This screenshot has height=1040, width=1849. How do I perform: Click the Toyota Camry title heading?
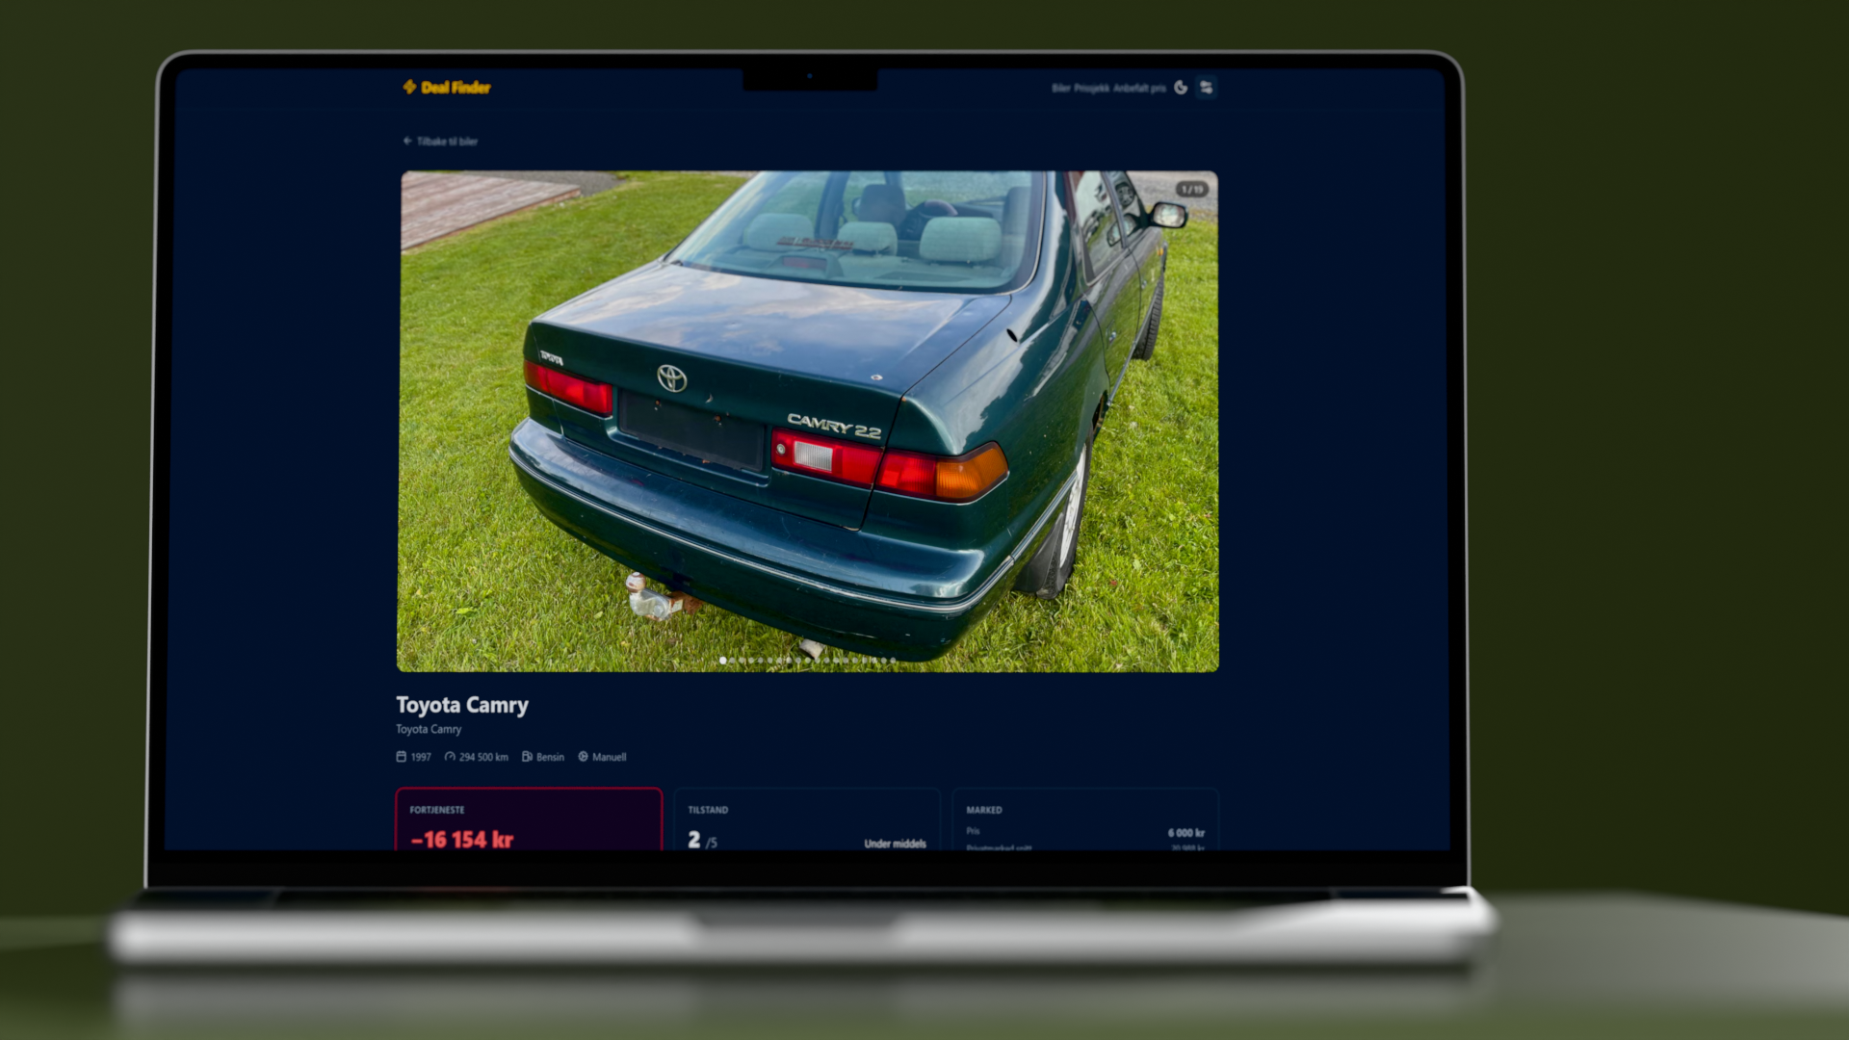[462, 705]
